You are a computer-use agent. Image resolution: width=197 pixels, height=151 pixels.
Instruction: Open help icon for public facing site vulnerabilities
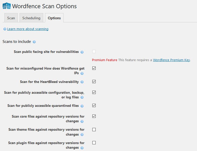pos(82,52)
